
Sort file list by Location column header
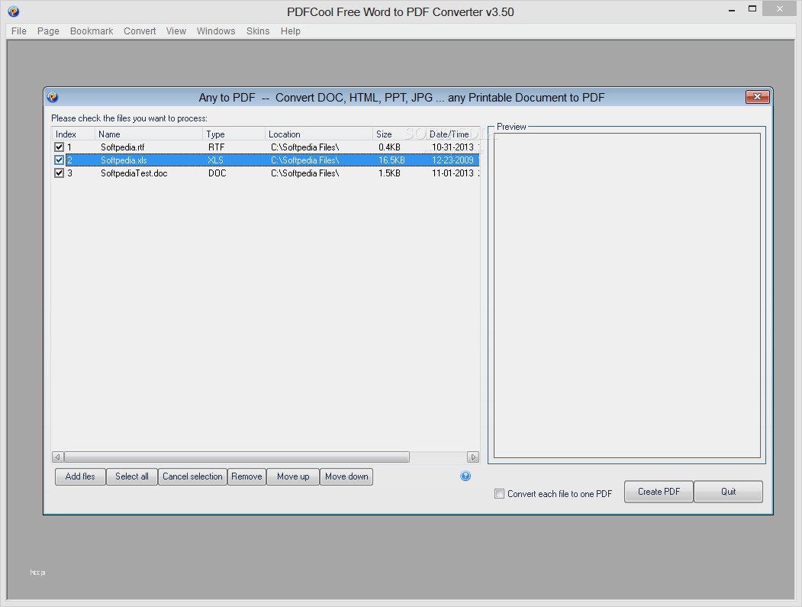coord(319,134)
